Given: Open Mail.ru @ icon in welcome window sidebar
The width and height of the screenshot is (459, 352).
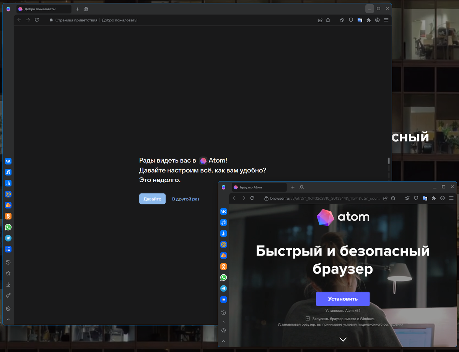Looking at the screenshot, I should 8,194.
